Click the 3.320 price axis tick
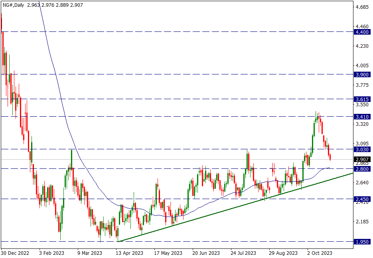The image size is (373, 258). pyautogui.click(x=362, y=124)
